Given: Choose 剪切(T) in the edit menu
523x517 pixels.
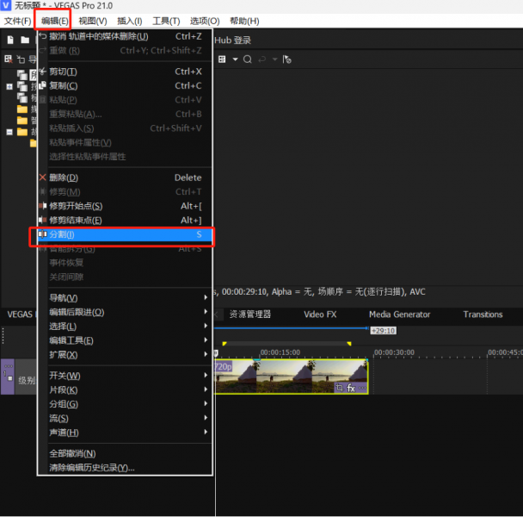Looking at the screenshot, I should pyautogui.click(x=125, y=72).
